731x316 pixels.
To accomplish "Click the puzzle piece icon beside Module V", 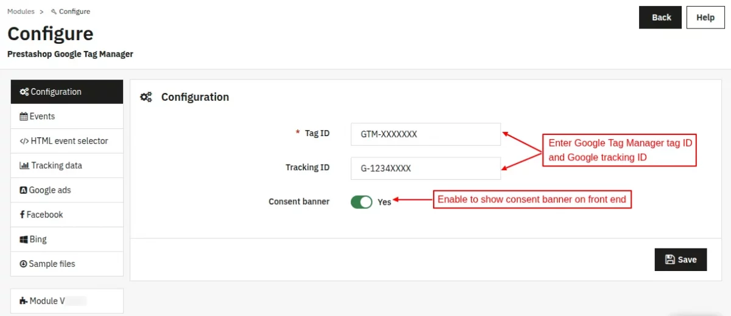I will click(x=24, y=301).
